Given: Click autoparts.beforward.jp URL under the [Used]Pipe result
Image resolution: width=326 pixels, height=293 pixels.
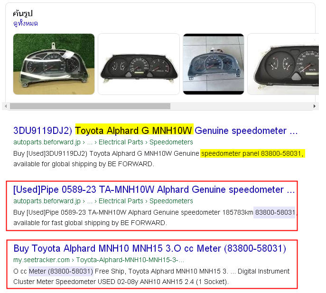Looking at the screenshot, I should tap(103, 201).
